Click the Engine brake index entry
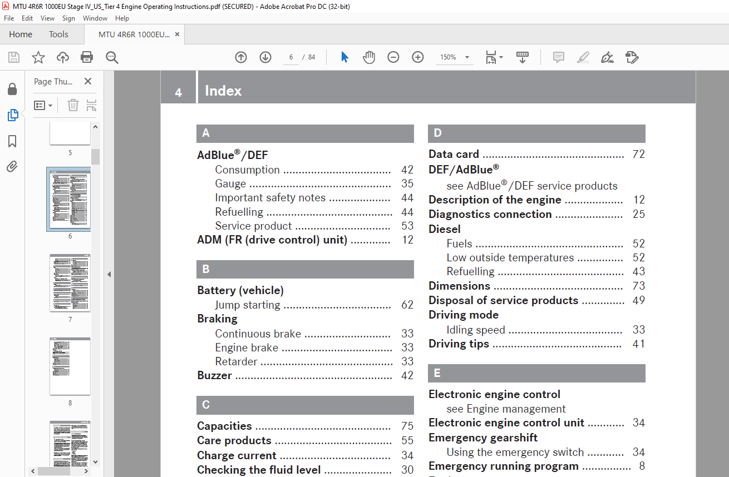Screen dimensions: 729x477 tap(314, 347)
